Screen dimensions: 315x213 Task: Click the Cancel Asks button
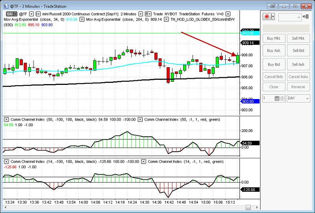coord(298,77)
